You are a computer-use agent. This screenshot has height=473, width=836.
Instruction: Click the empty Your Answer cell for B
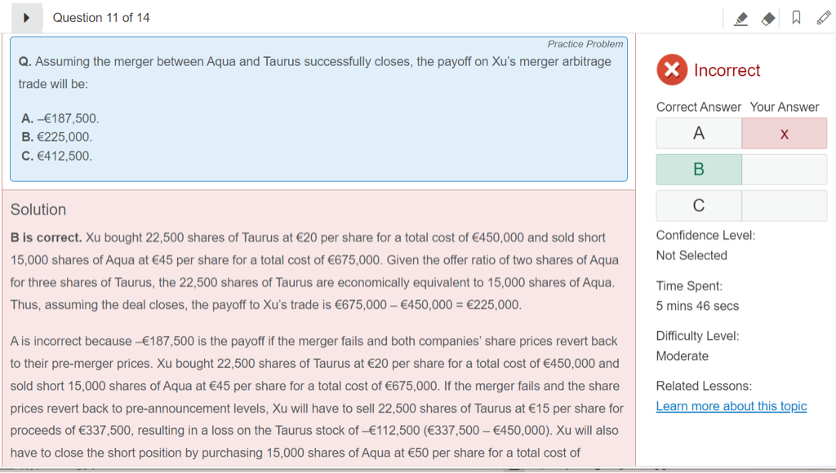point(784,170)
